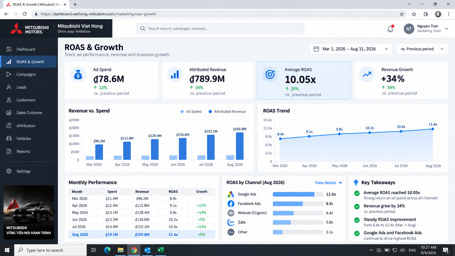This screenshot has height=256, width=455.
Task: Open the Windows Start menu
Action: (x=7, y=250)
